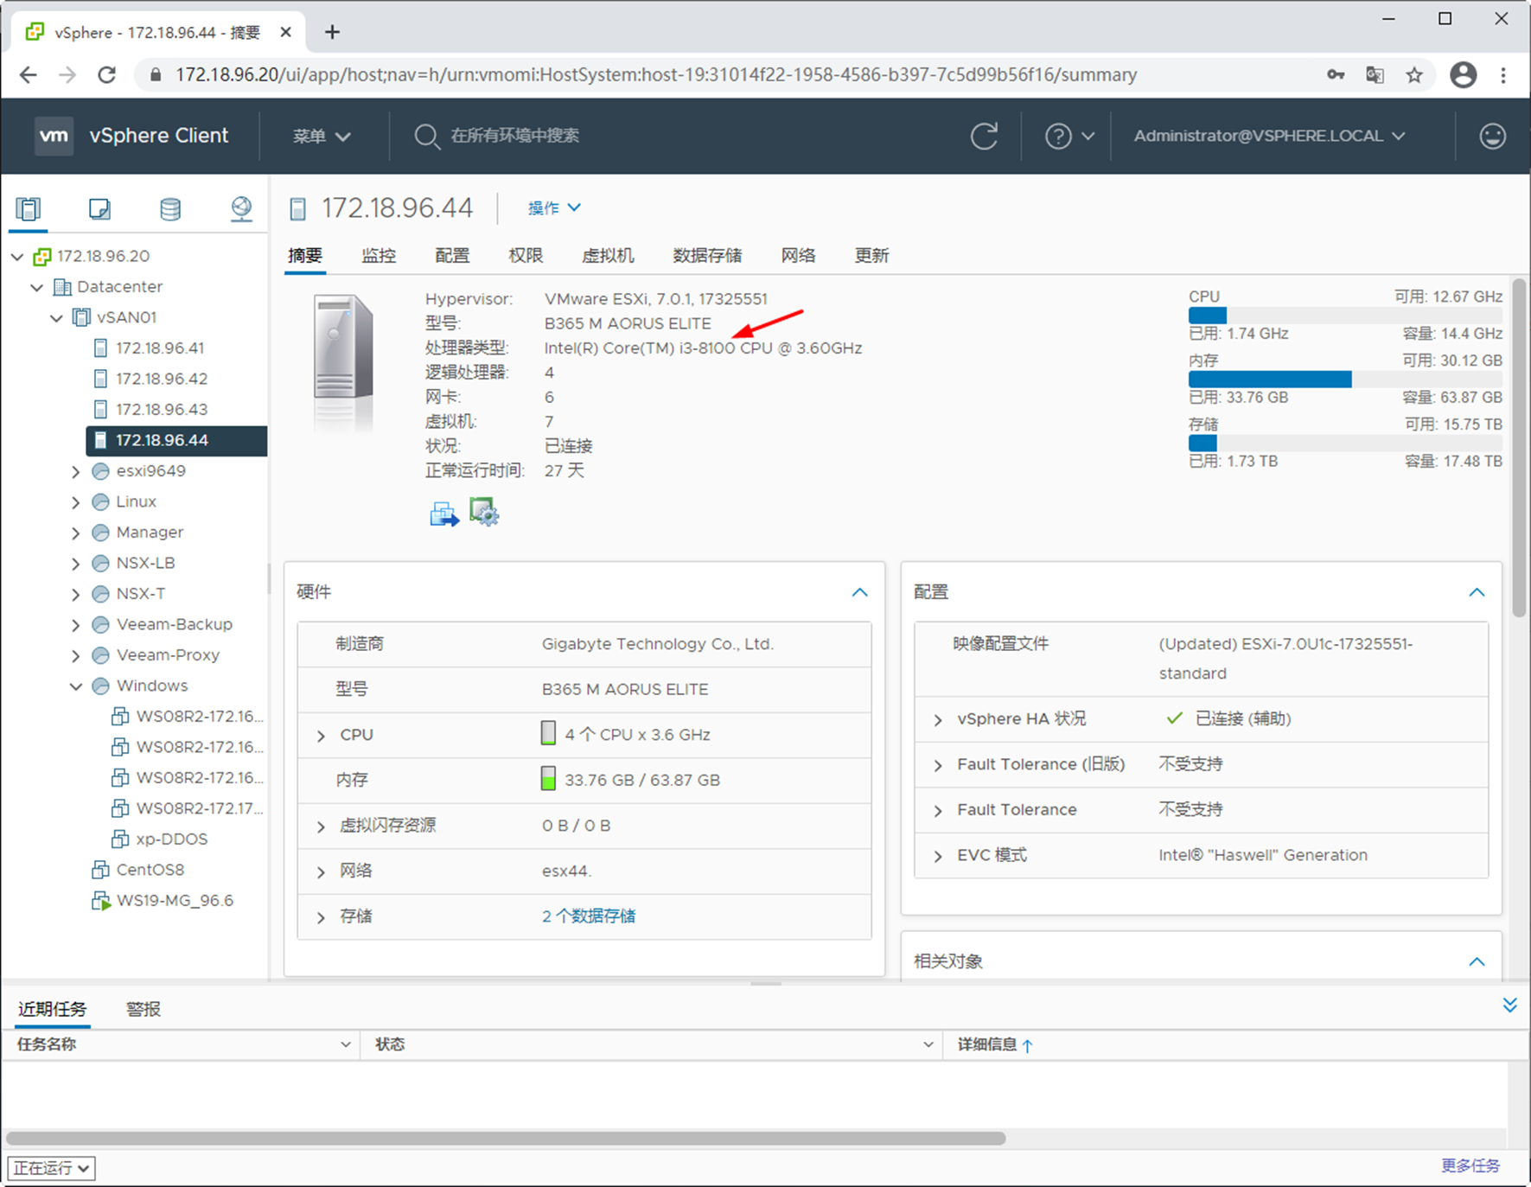Click the saved password key icon

pos(1336,75)
